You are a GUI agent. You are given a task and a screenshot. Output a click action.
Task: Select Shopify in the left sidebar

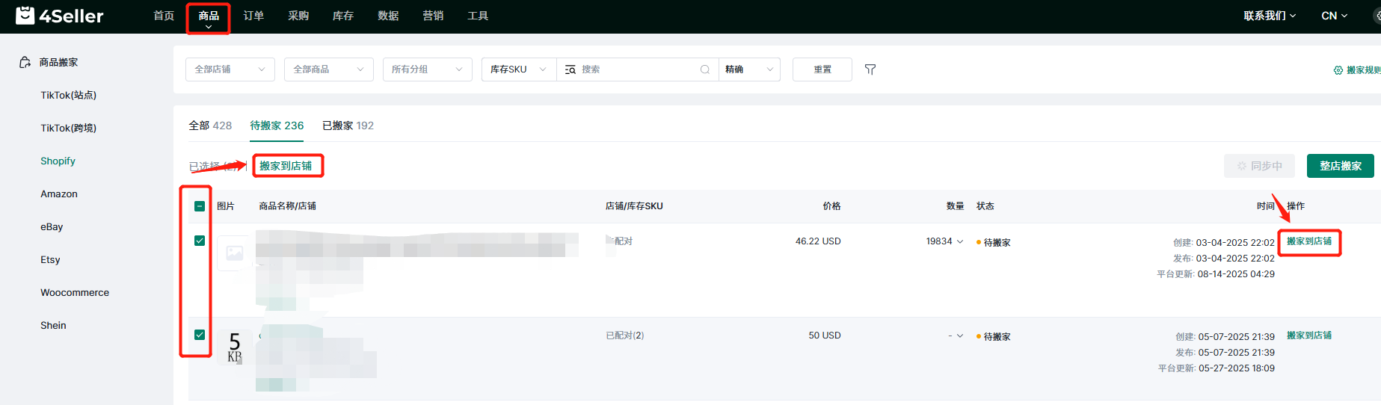(x=58, y=161)
